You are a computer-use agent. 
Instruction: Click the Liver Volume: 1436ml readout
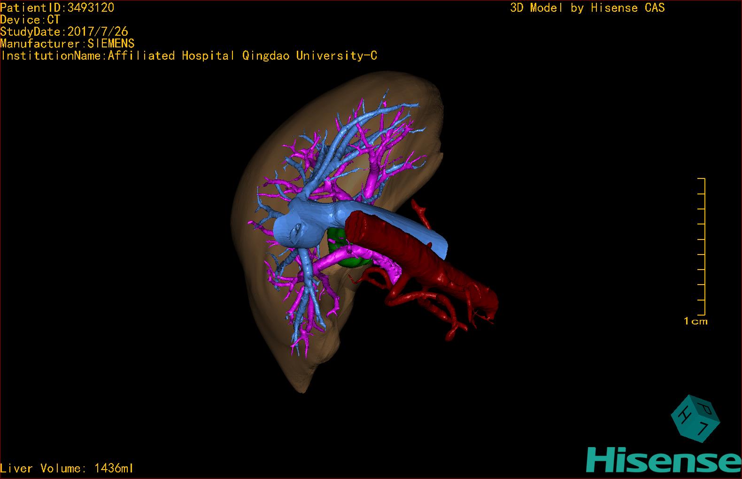(67, 468)
